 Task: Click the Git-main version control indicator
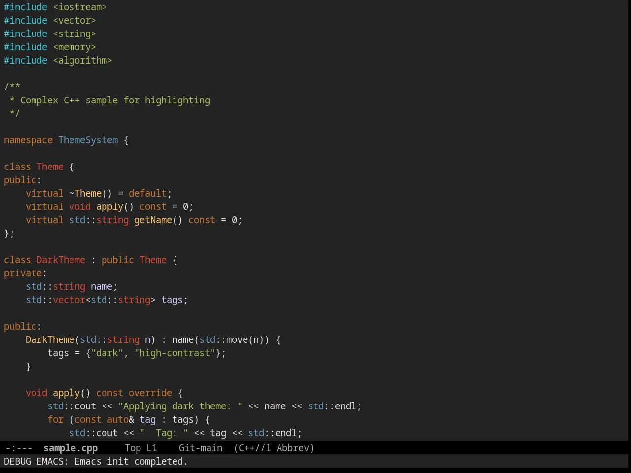[x=201, y=448]
